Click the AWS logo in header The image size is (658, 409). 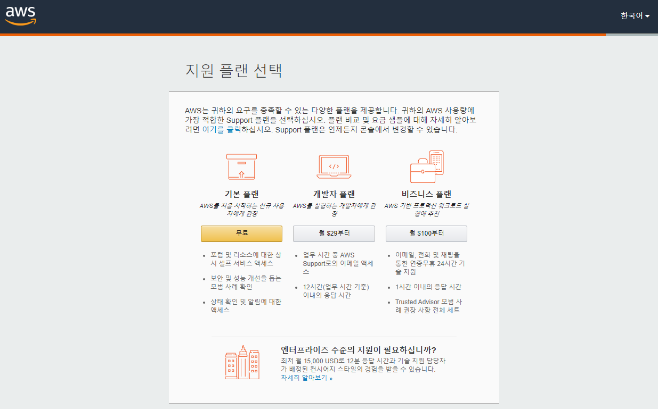(x=21, y=16)
